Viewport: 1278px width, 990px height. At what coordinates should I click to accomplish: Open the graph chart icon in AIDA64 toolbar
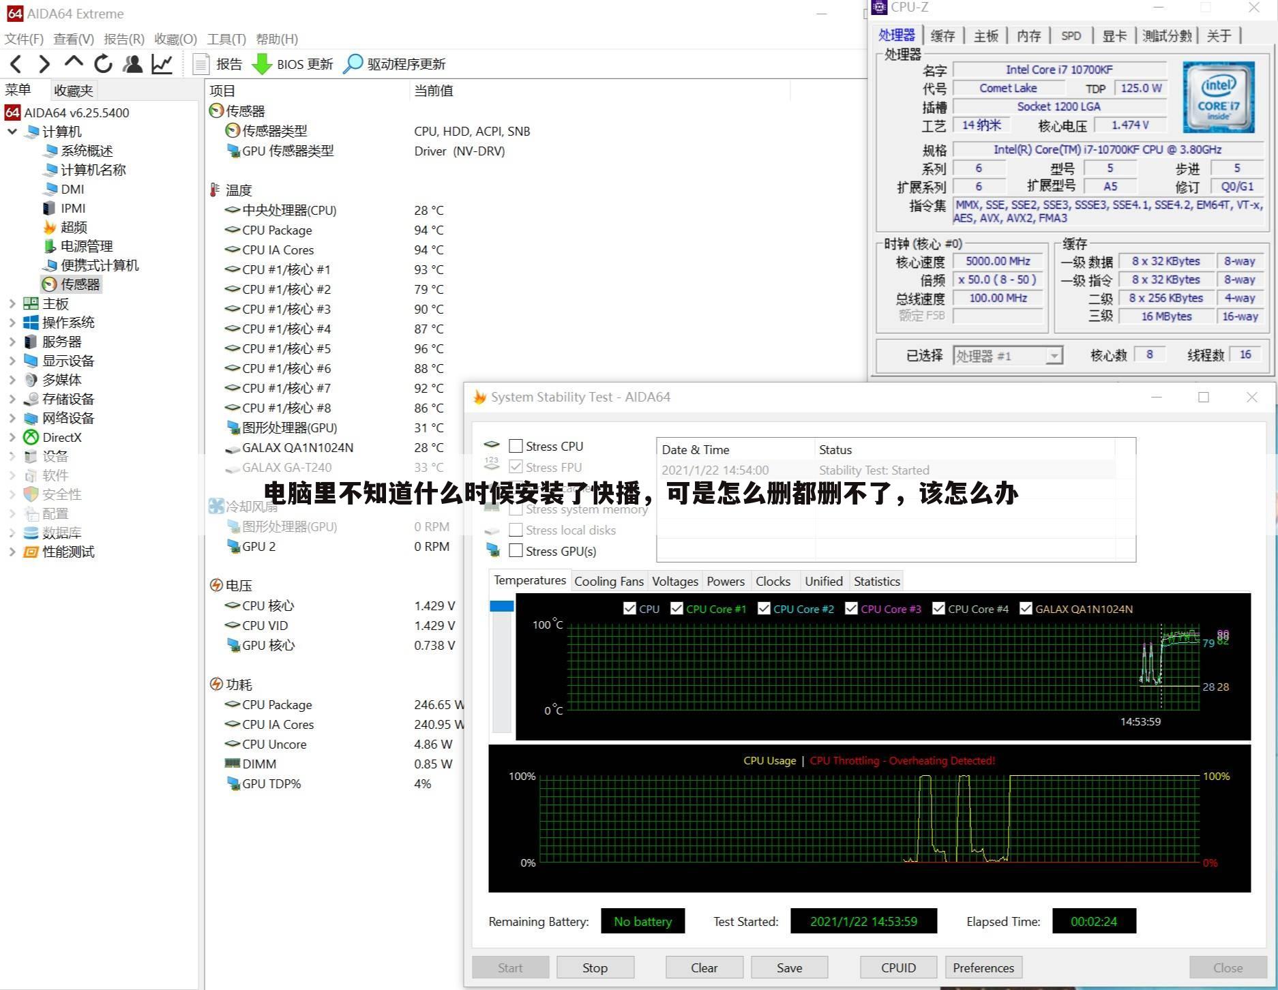coord(162,64)
